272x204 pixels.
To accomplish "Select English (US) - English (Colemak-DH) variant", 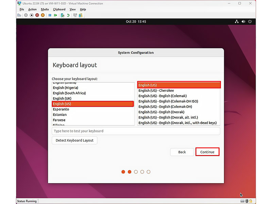I will [x=179, y=107].
